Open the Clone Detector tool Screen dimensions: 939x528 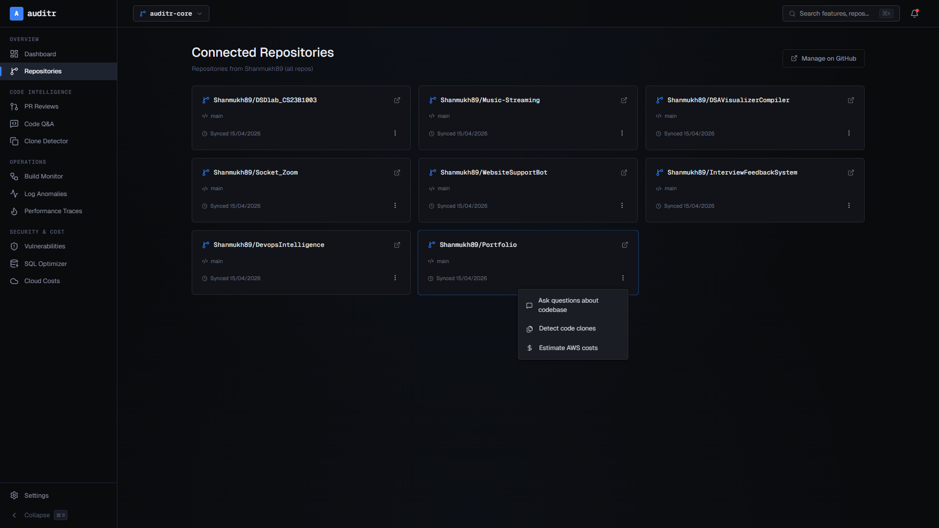(46, 141)
